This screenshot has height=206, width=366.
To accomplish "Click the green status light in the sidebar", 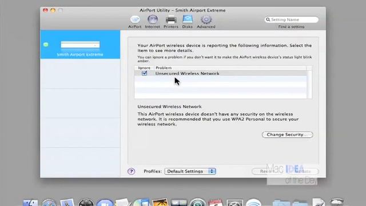I will 46,45.
